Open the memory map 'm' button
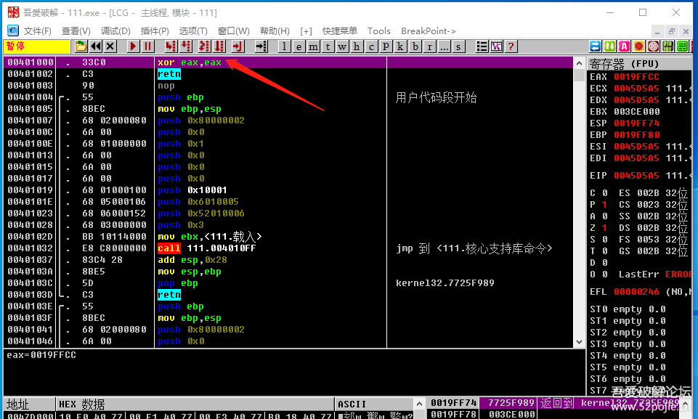This screenshot has height=419, width=698. 313,46
